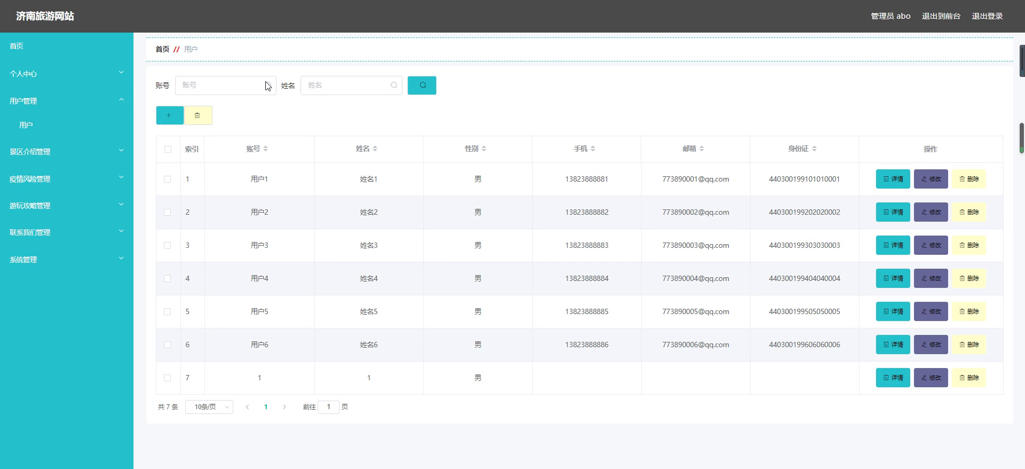Click 修改 for row 用户4
Image resolution: width=1025 pixels, height=469 pixels.
click(x=931, y=278)
